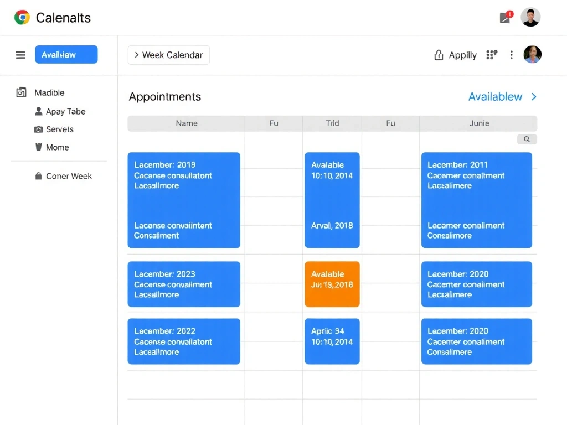Click the notification message icon
The width and height of the screenshot is (567, 425).
click(x=506, y=18)
